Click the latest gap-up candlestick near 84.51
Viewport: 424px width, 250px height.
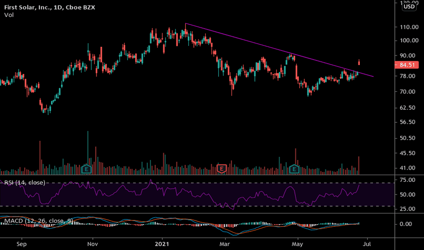(359, 62)
